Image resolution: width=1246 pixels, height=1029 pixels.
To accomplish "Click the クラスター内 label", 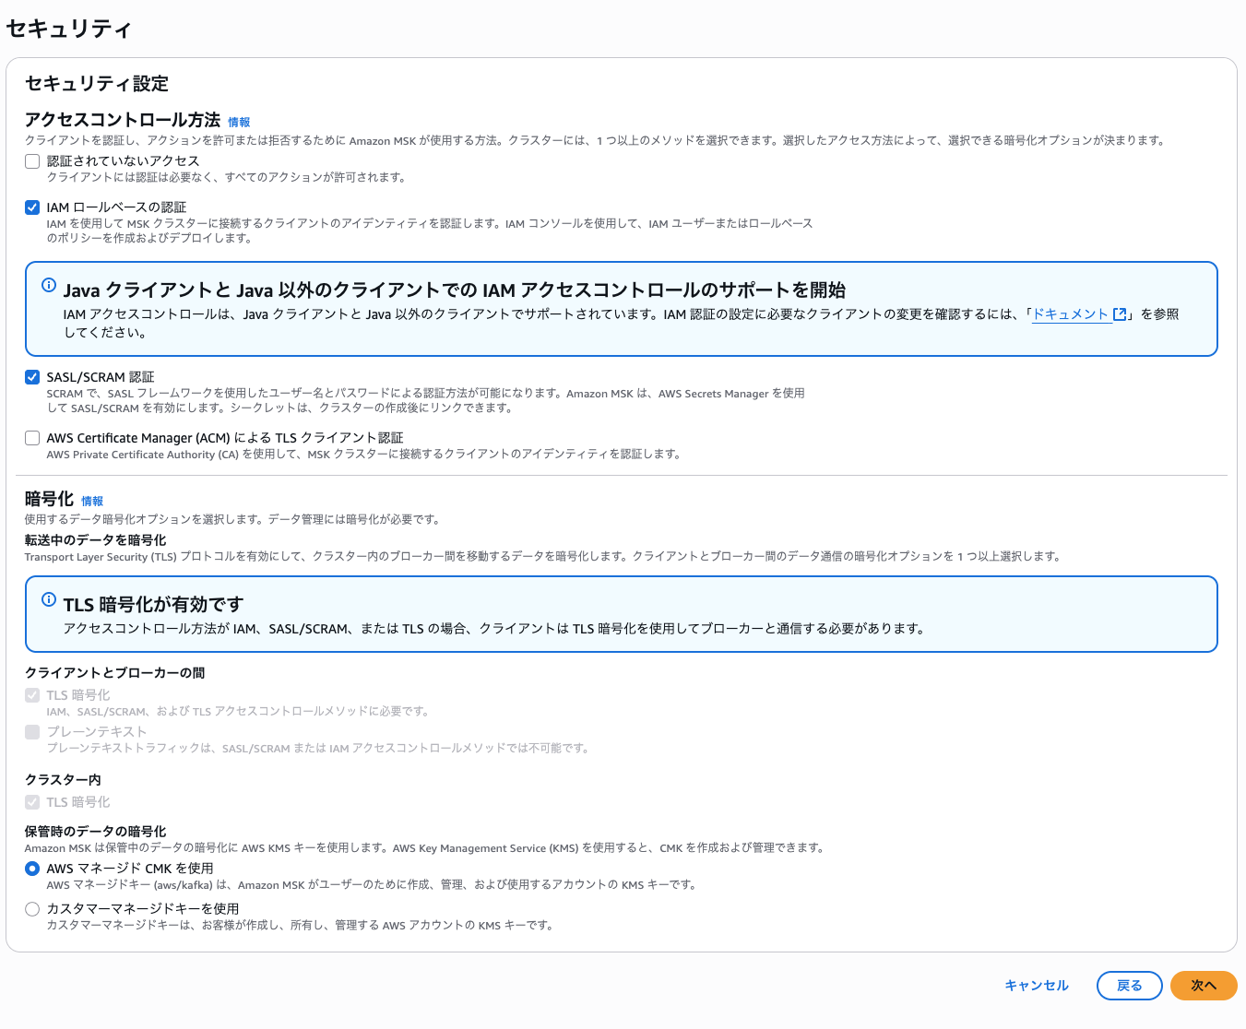I will pos(64,780).
